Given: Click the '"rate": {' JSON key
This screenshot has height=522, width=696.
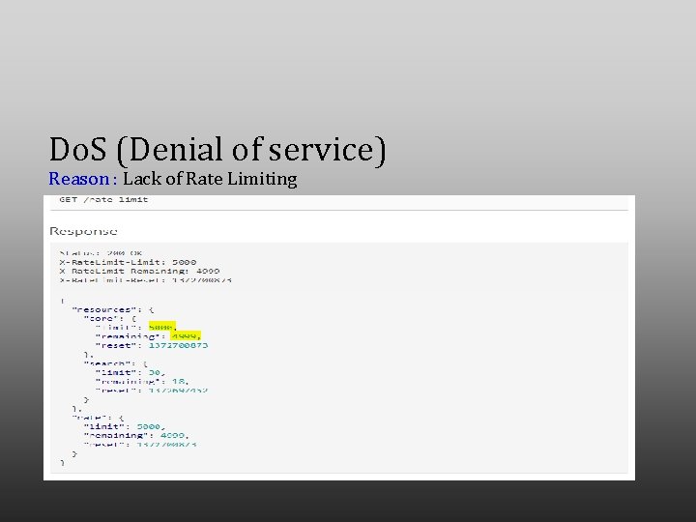Looking at the screenshot, I should pyautogui.click(x=98, y=418).
